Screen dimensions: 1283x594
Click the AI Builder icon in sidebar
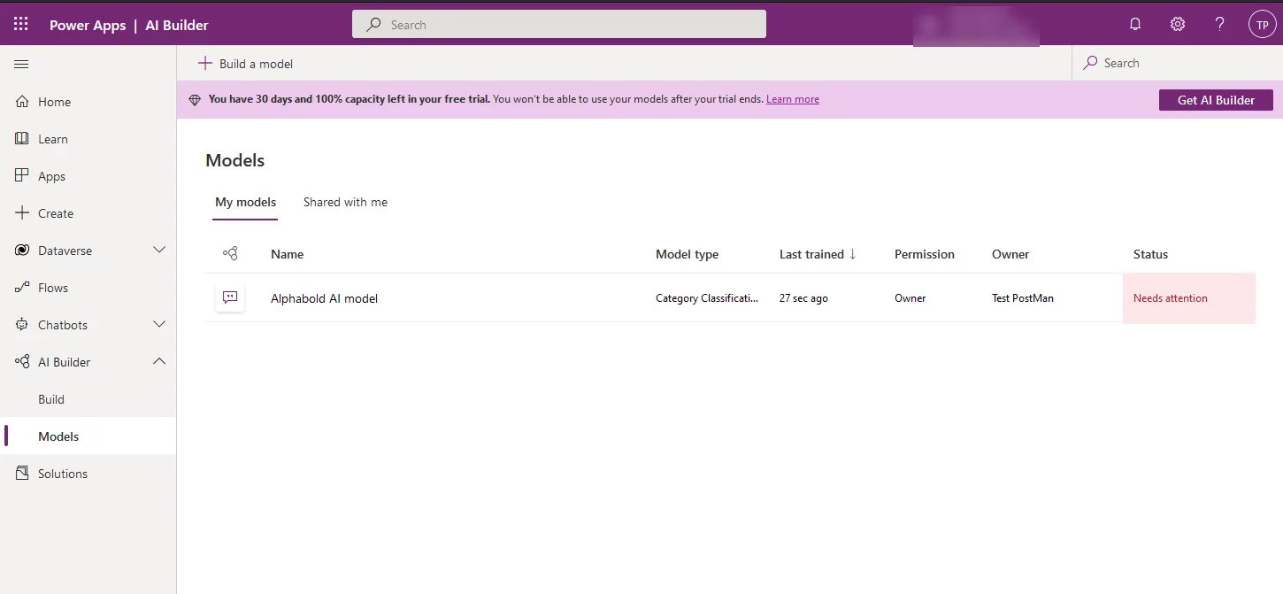tap(22, 362)
